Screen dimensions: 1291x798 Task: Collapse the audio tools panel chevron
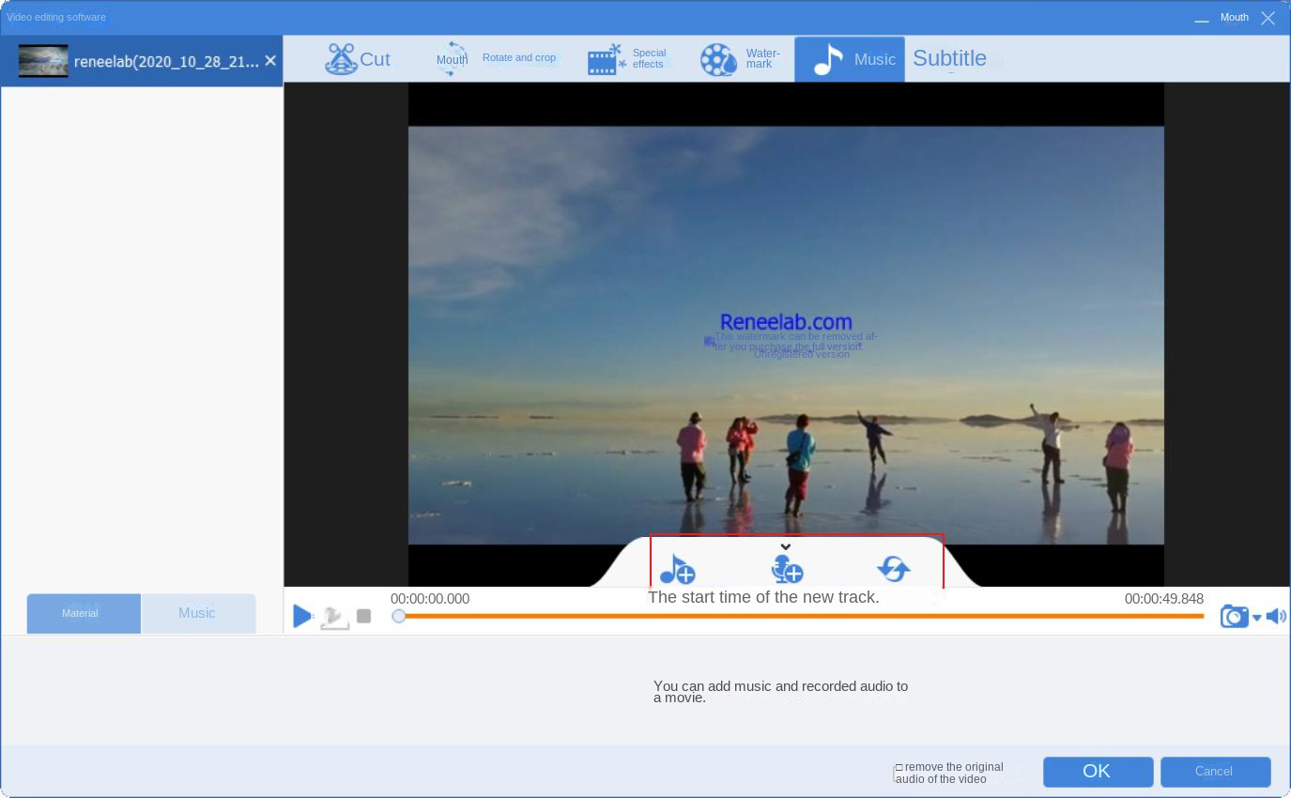(786, 547)
